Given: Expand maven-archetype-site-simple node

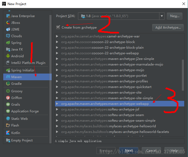Looking at the screenshot, I should pos(57,98).
